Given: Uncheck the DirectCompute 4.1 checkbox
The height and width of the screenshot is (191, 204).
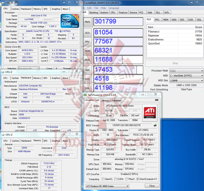Looking at the screenshot, I should [138, 179].
